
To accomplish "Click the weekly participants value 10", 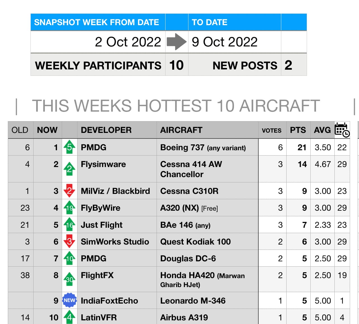I will pos(176,65).
